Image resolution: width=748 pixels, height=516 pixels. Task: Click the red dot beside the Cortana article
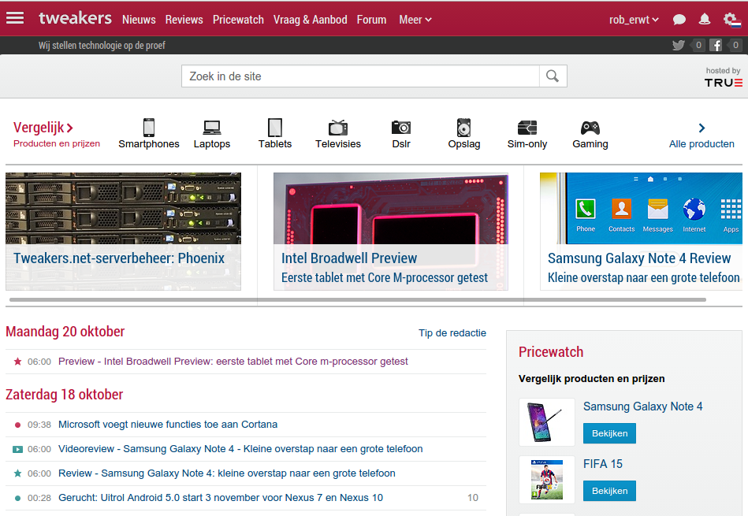point(17,425)
